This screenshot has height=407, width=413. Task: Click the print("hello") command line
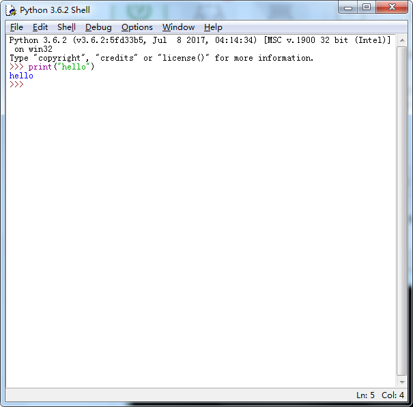pos(52,67)
